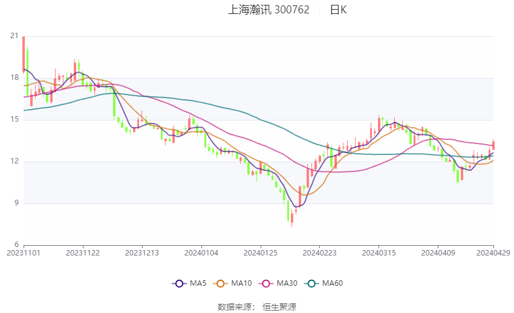The image size is (514, 313).
Task: Click the y-axis value 18
Action: (15, 77)
